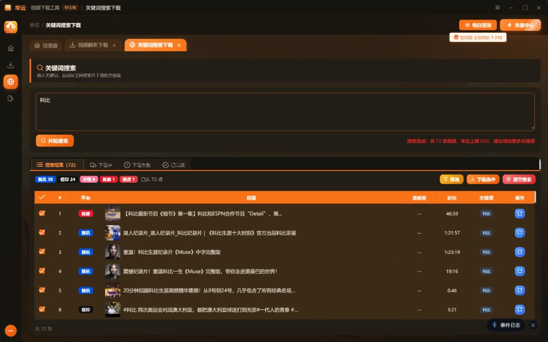Screen dimensions: 548x342
Task: Click the thumbnail of row 3 Muse video
Action: [112, 252]
